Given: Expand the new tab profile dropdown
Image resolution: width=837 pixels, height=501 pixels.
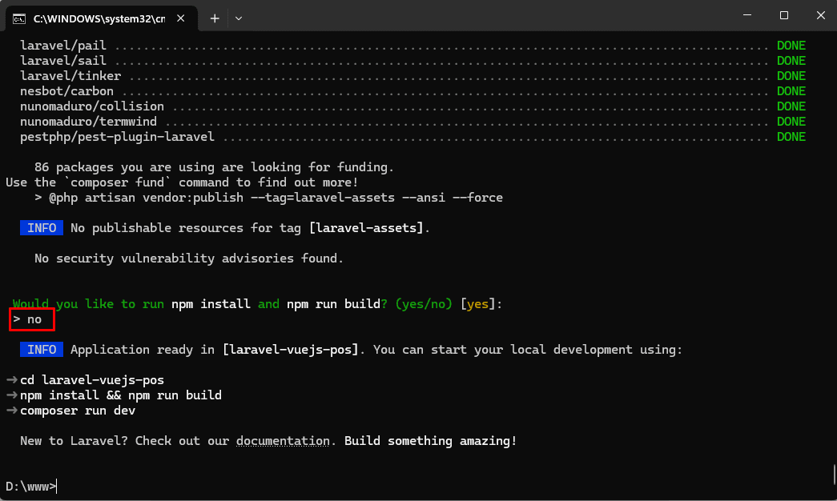Looking at the screenshot, I should [239, 17].
